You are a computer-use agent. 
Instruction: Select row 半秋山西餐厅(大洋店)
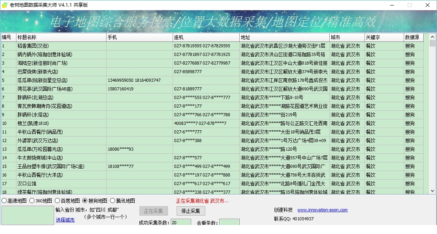[x=212, y=175]
